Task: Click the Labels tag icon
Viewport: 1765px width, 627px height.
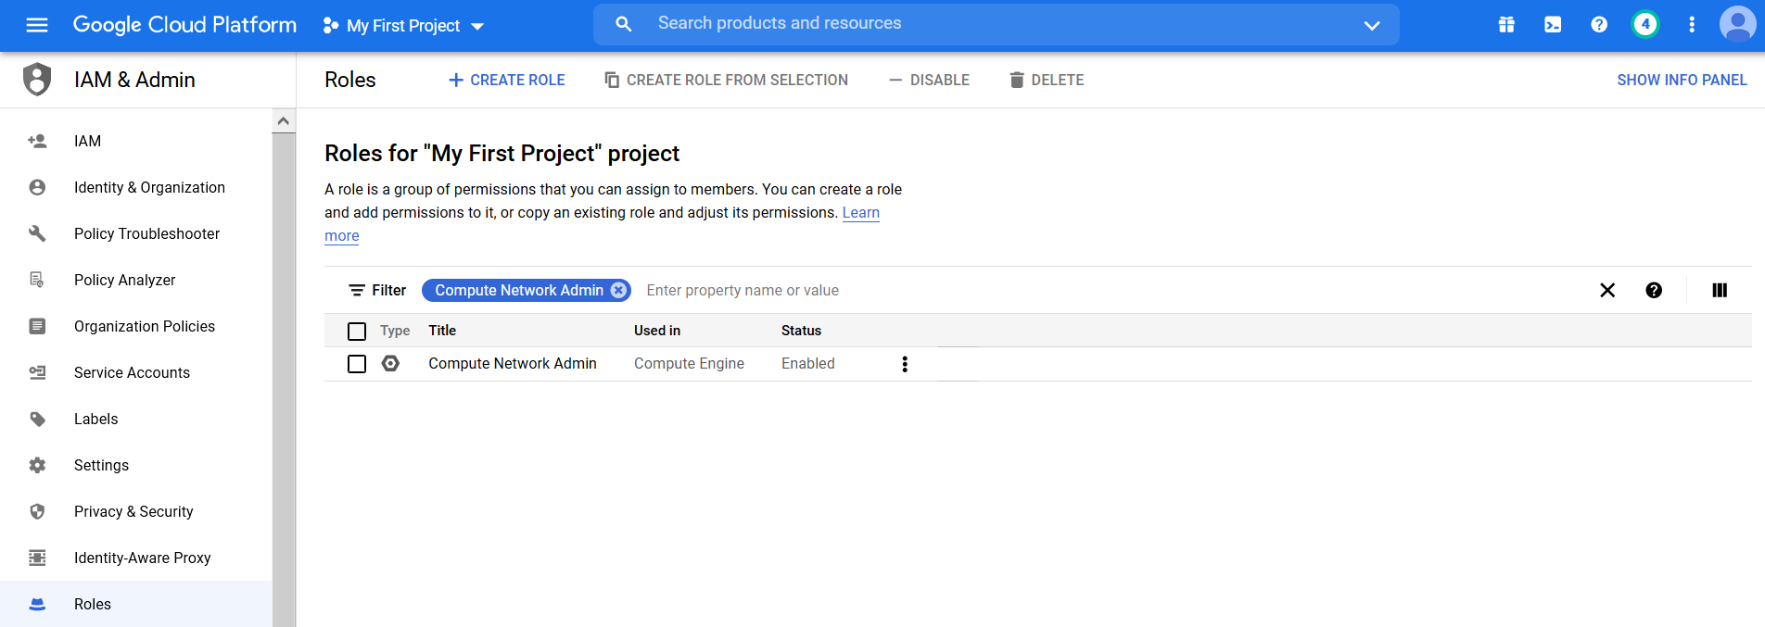Action: [x=37, y=419]
